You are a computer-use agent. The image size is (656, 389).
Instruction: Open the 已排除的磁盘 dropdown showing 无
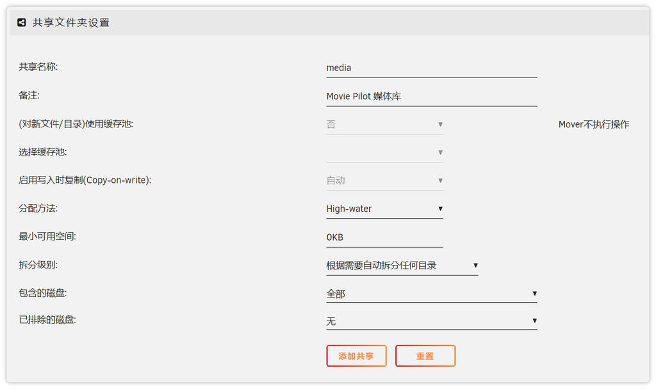point(431,321)
